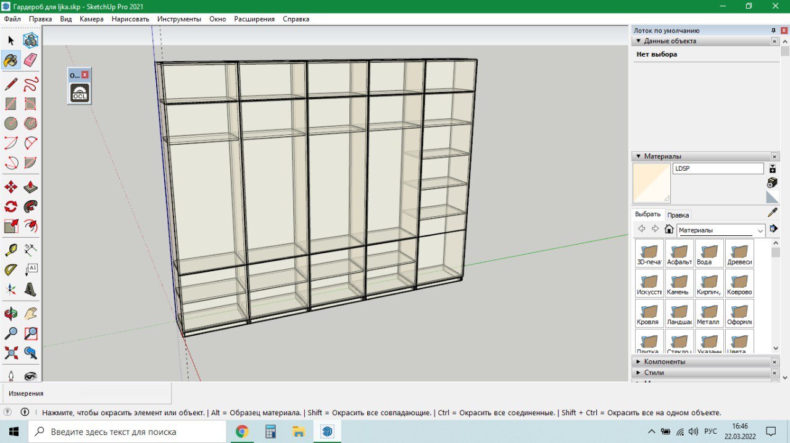Click the Windows search box
This screenshot has height=443, width=790.
[127, 431]
